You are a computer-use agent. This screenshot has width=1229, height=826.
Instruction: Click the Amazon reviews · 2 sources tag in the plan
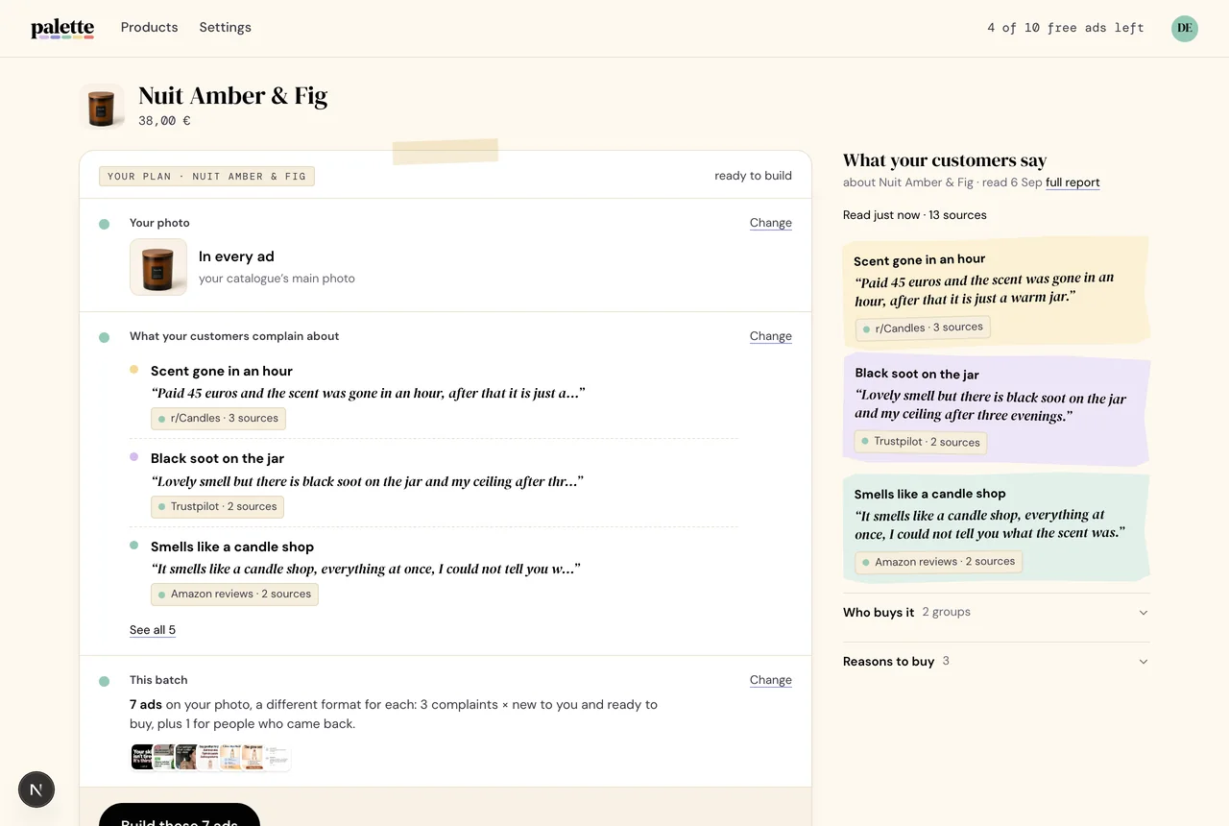point(234,595)
